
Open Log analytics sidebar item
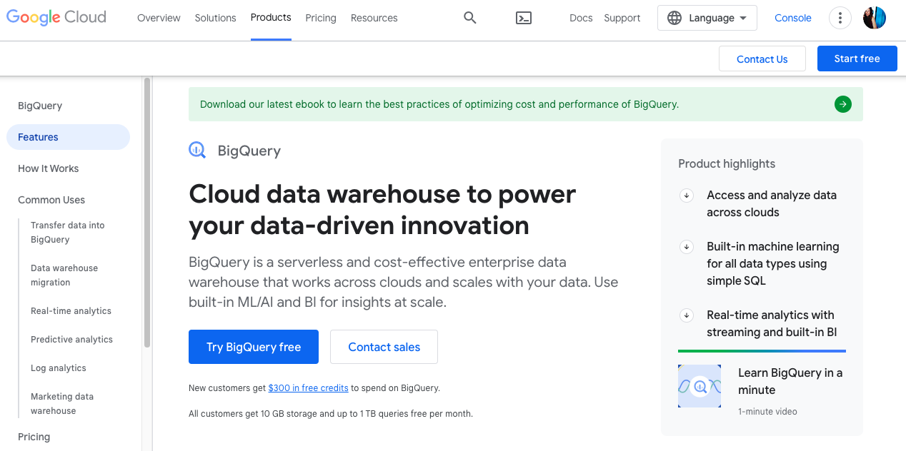59,368
